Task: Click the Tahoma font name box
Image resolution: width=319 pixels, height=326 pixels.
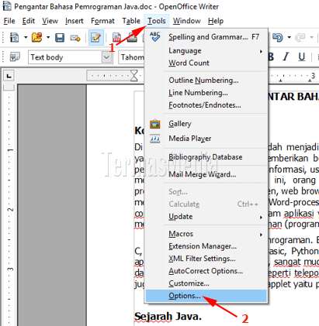Action: [x=131, y=57]
